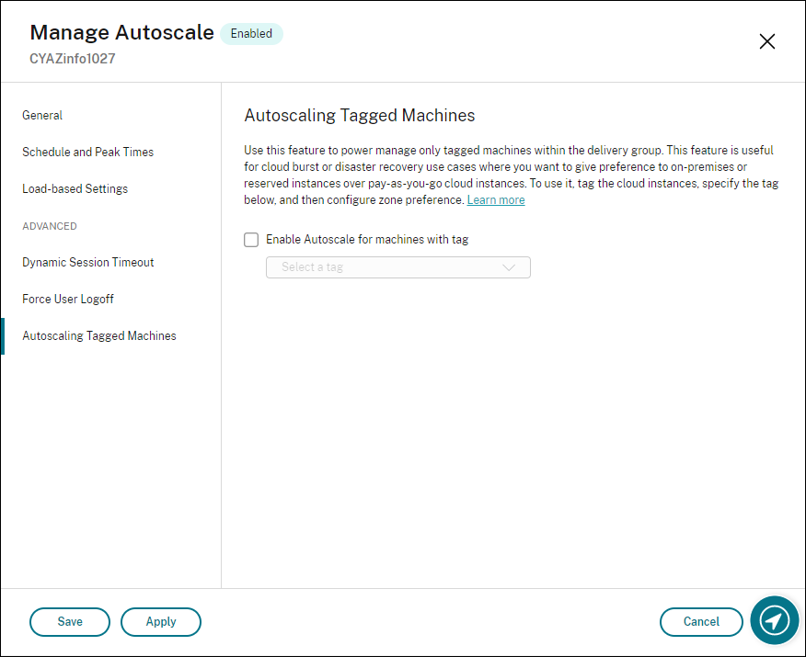The image size is (806, 657).
Task: Click the Enabled status pill
Action: click(251, 33)
